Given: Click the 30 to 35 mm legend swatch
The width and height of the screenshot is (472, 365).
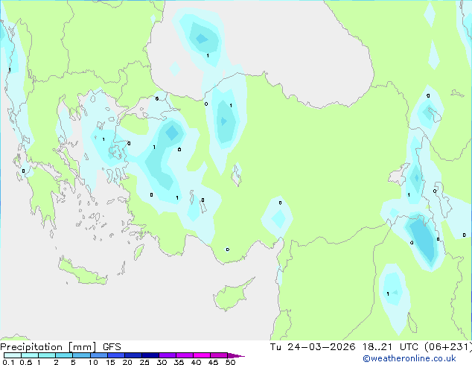Looking at the screenshot, I should (167, 355).
